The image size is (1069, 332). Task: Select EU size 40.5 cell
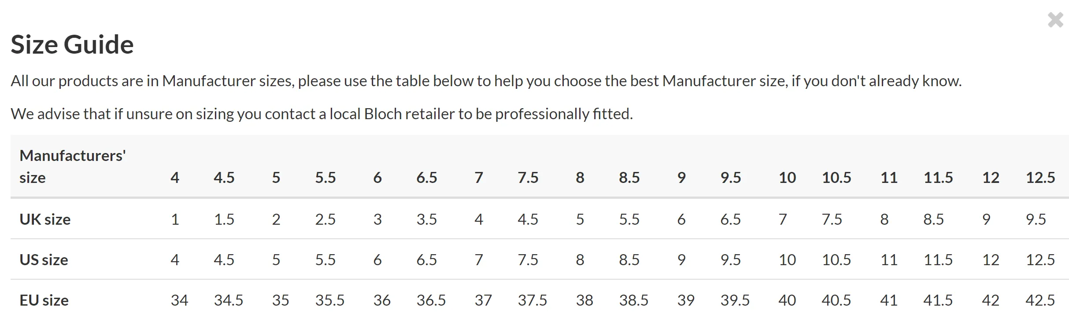836,300
